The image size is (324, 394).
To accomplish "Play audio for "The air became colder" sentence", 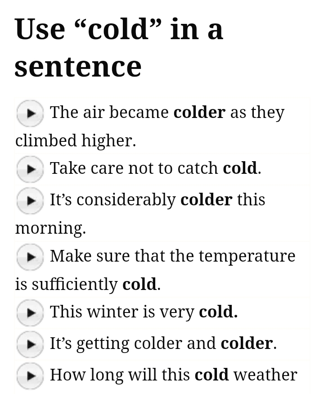I will pyautogui.click(x=30, y=113).
